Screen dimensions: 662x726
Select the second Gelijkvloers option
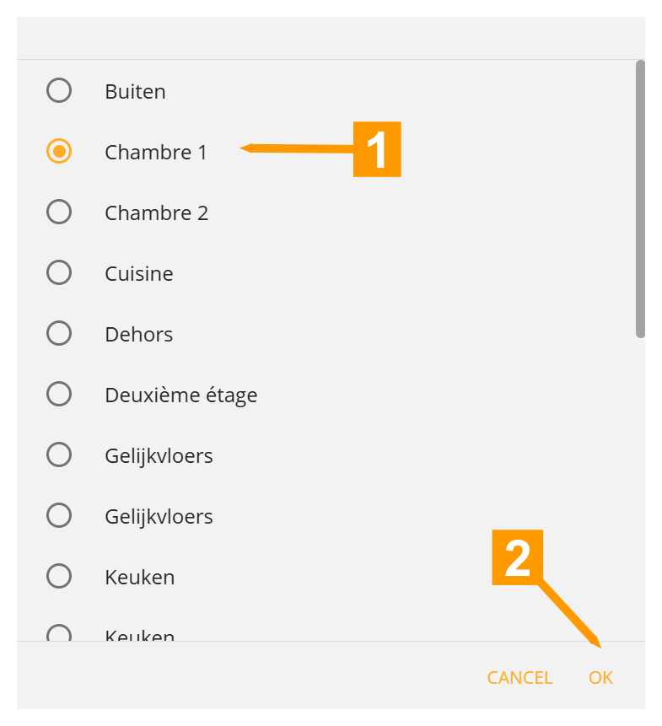coord(59,515)
